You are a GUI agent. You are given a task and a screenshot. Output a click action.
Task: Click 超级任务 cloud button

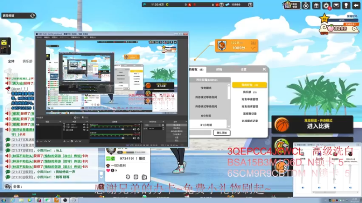(339, 28)
